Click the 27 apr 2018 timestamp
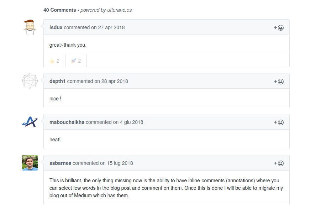 click(x=111, y=27)
